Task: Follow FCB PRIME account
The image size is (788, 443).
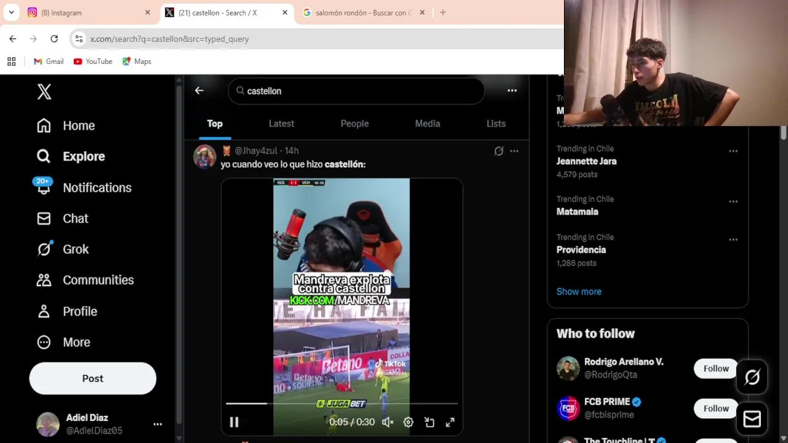Action: click(715, 409)
